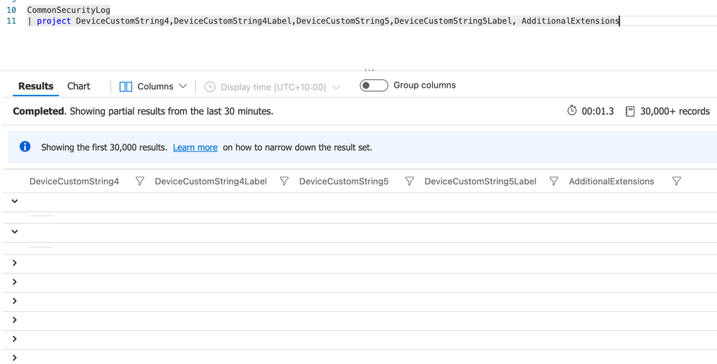Click into query line 11 project statement

coord(323,21)
